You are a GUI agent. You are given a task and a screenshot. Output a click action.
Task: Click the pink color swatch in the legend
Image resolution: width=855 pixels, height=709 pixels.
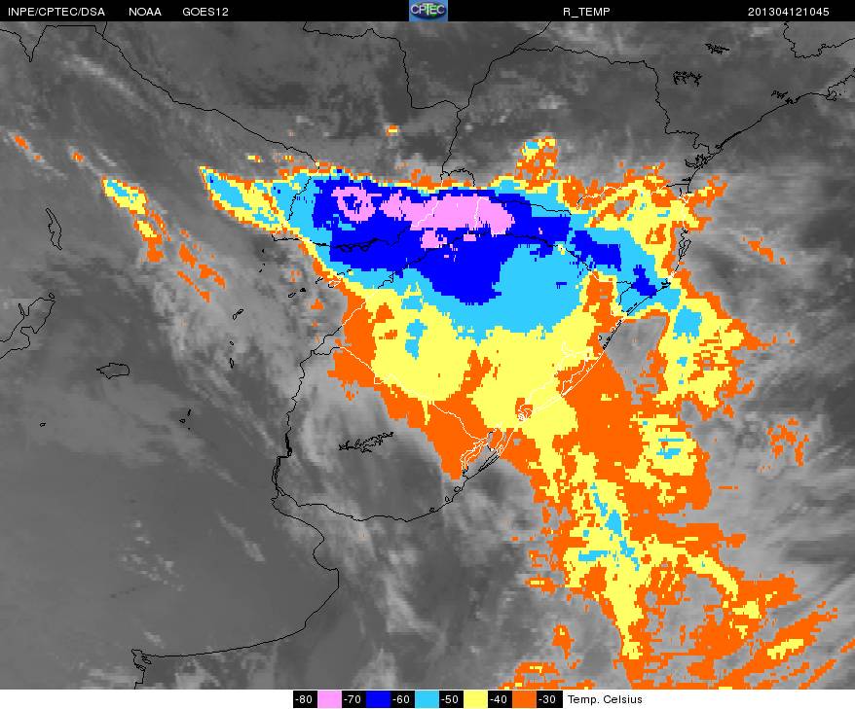(x=329, y=699)
